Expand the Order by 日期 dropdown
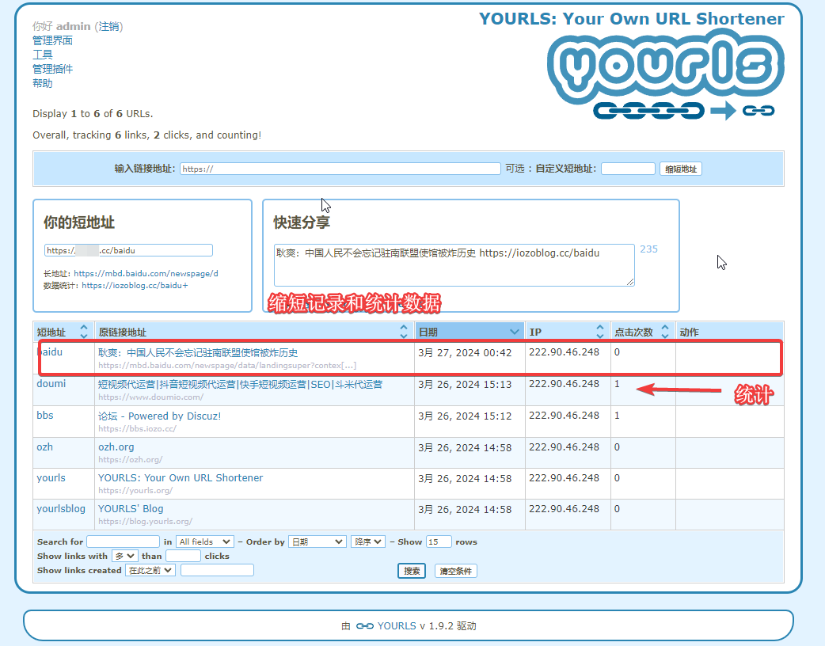The width and height of the screenshot is (825, 646). [317, 541]
